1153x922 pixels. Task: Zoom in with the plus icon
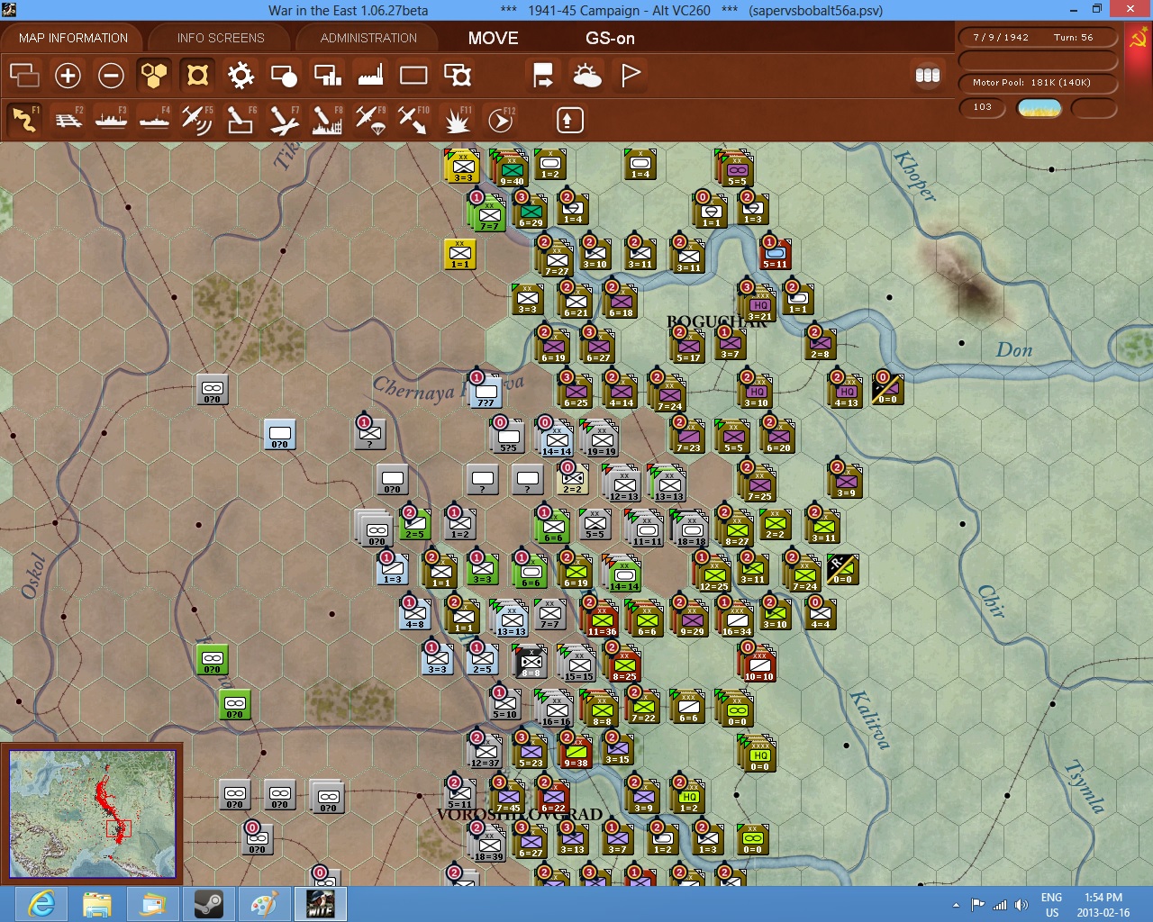click(x=68, y=75)
